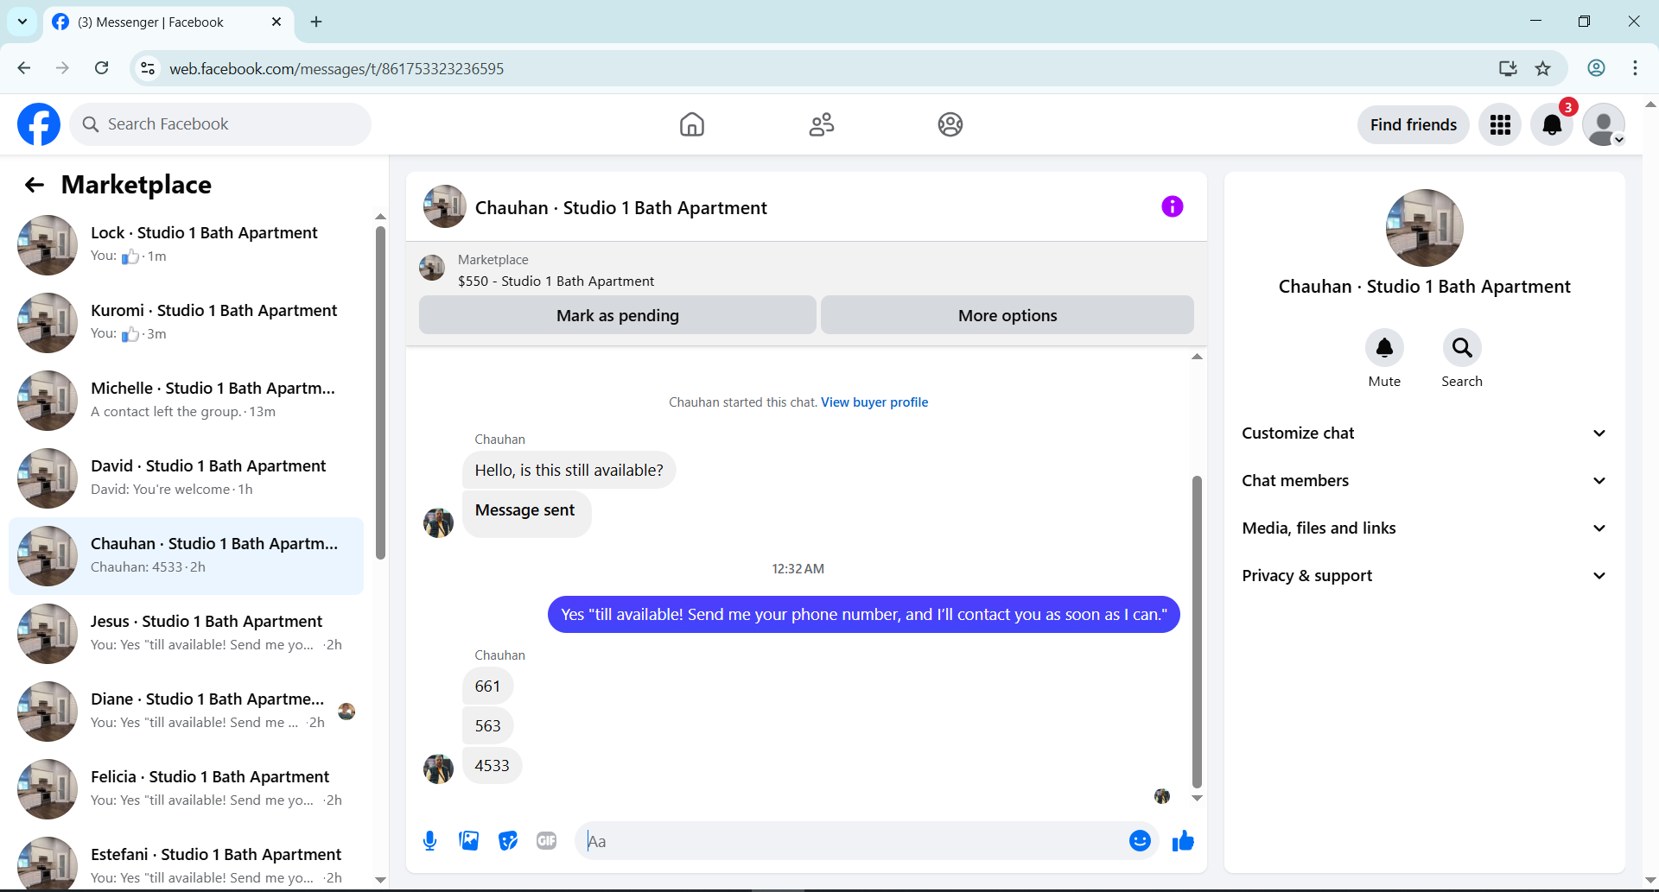Navigate back in browser
This screenshot has height=892, width=1659.
(x=24, y=68)
